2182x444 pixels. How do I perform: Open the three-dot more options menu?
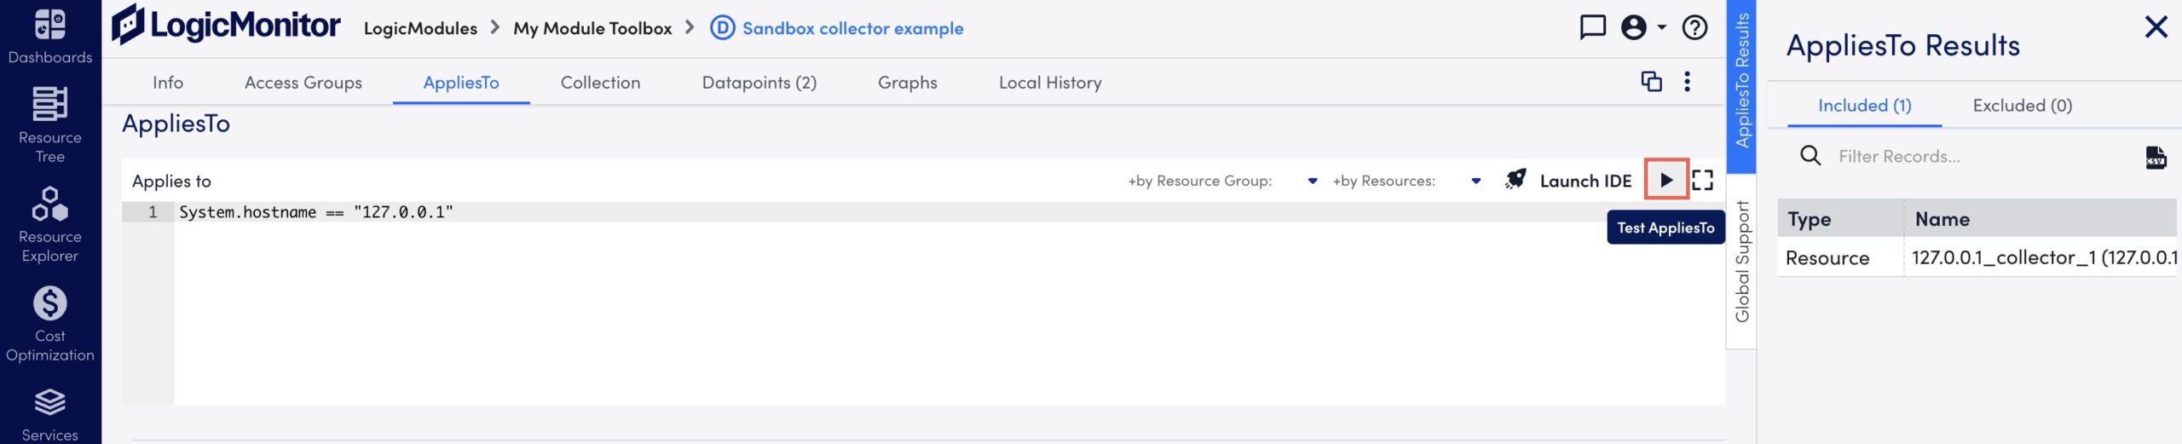(x=1687, y=82)
